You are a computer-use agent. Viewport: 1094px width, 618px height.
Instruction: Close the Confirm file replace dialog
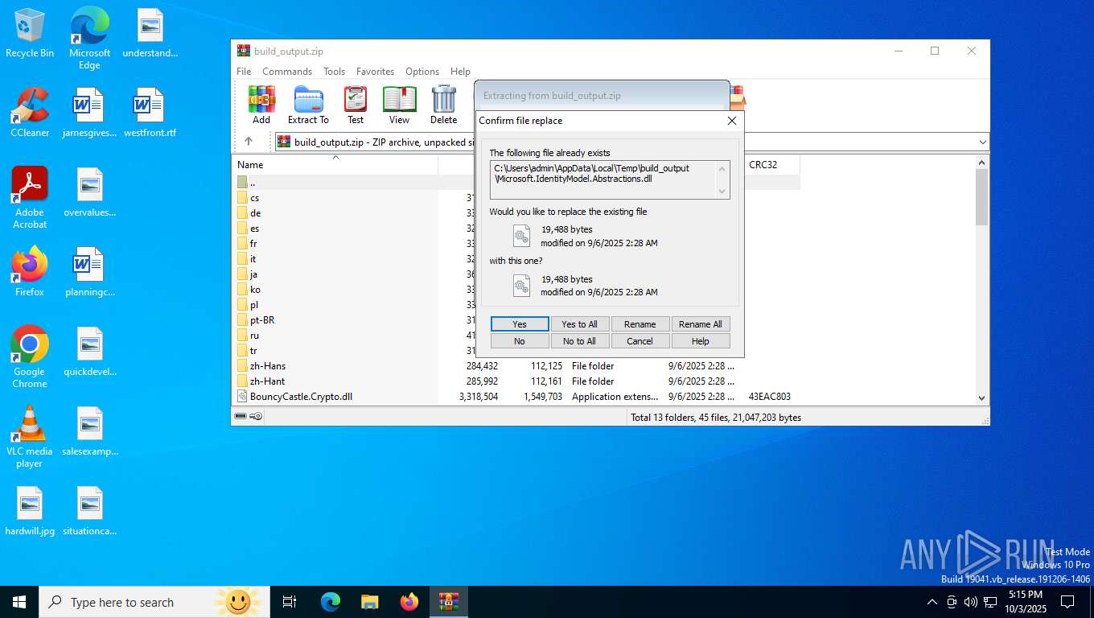point(732,121)
